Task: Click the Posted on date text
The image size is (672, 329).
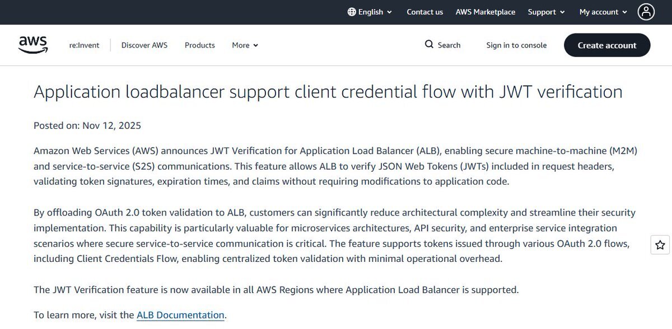Action: coord(87,125)
